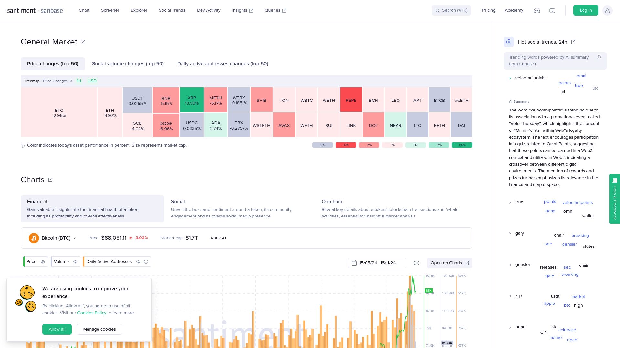Select Social volume changes (top 50) tab
This screenshot has height=348, width=620.
coord(128,64)
